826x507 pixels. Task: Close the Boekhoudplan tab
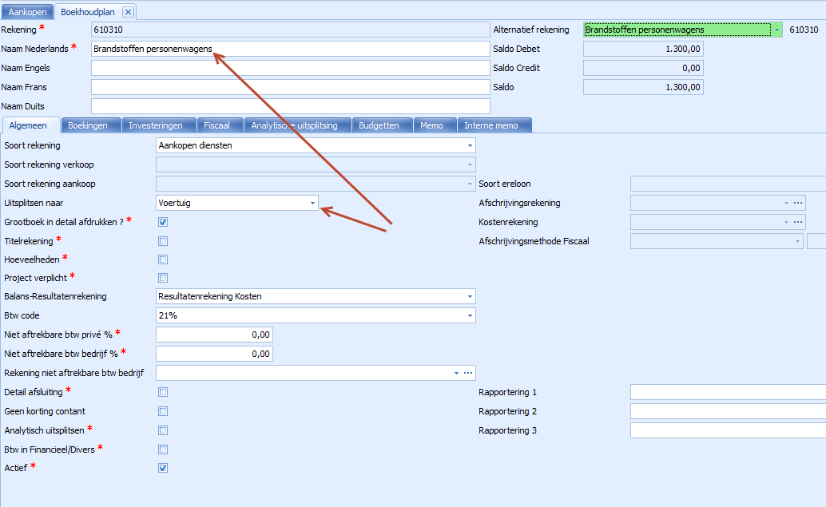pos(128,12)
